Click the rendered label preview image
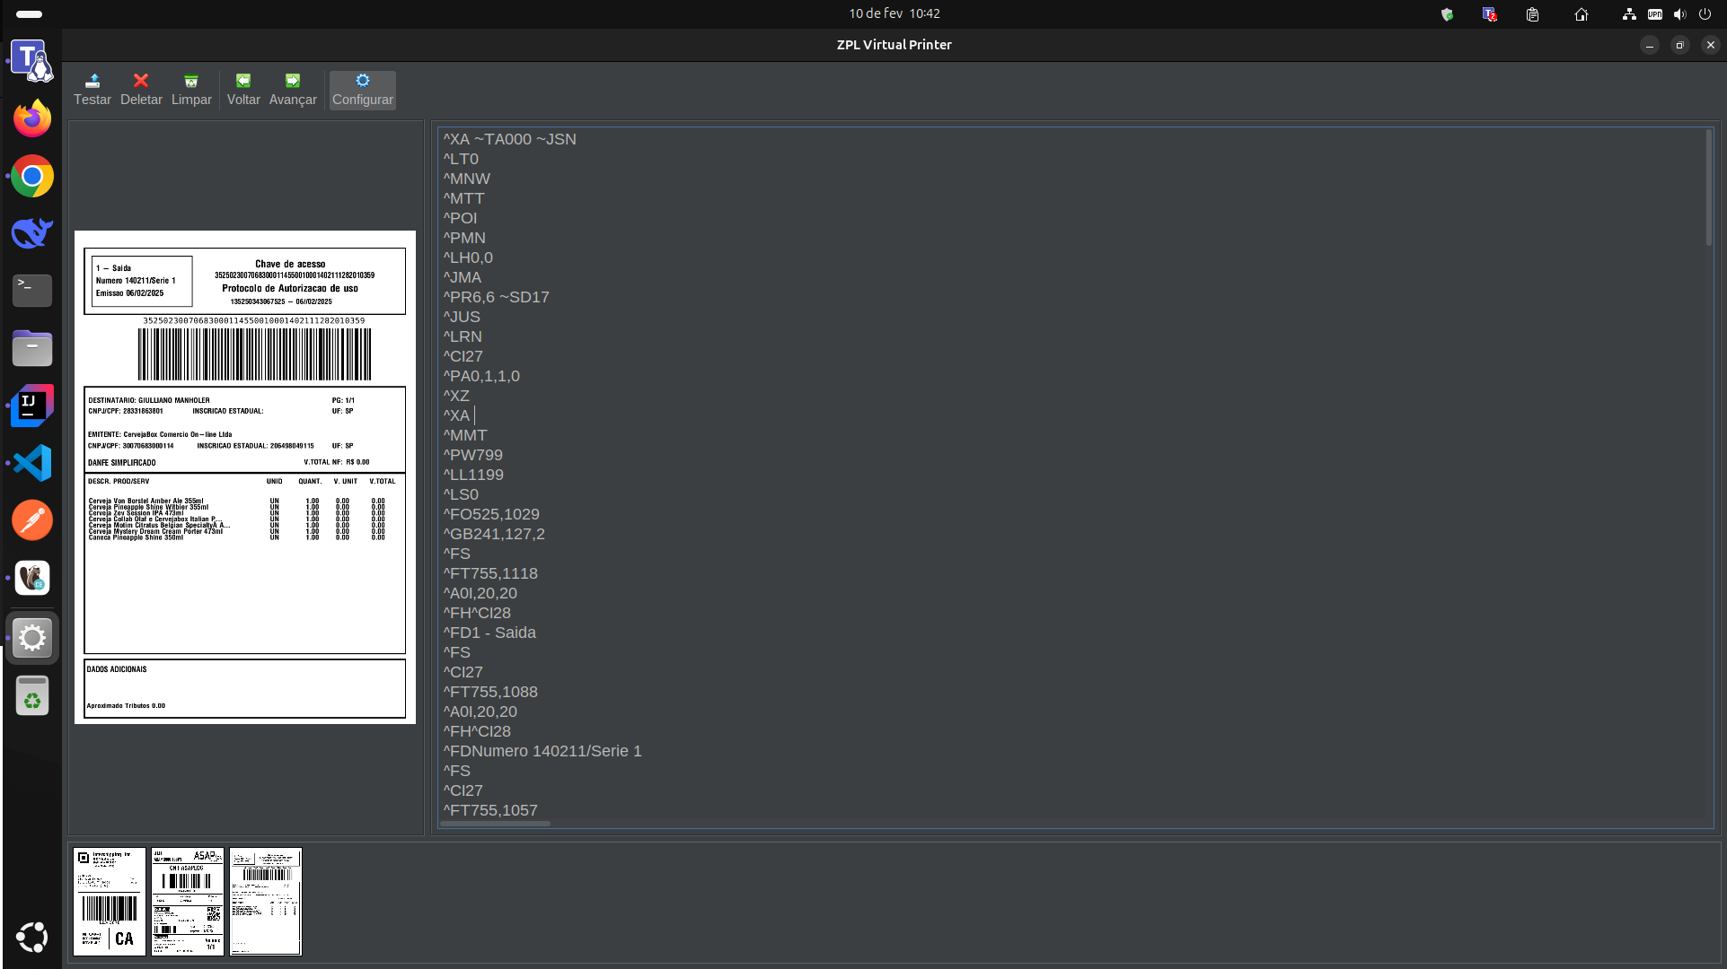The width and height of the screenshot is (1727, 969). click(x=244, y=477)
